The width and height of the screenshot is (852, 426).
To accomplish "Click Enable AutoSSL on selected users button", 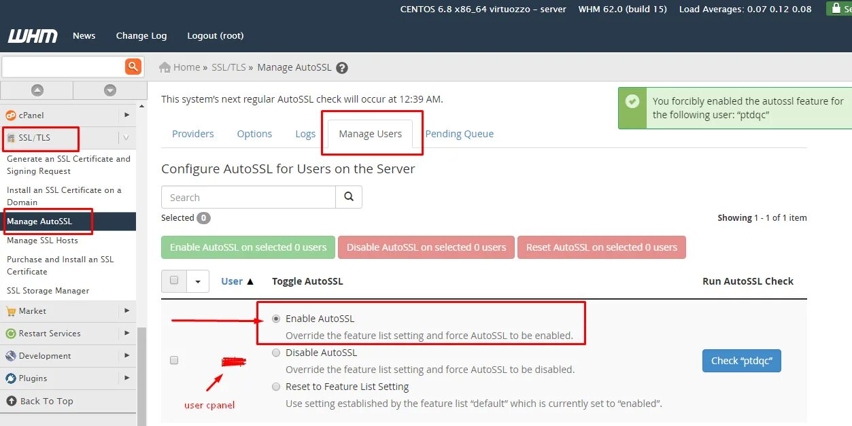I will click(248, 247).
